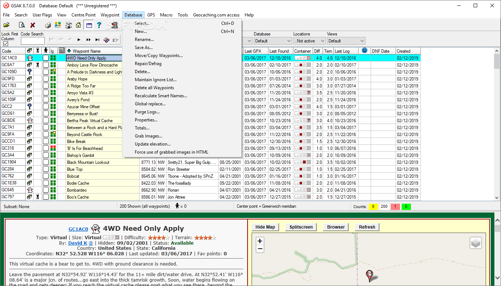Click the yellow count box

[x=373, y=207]
